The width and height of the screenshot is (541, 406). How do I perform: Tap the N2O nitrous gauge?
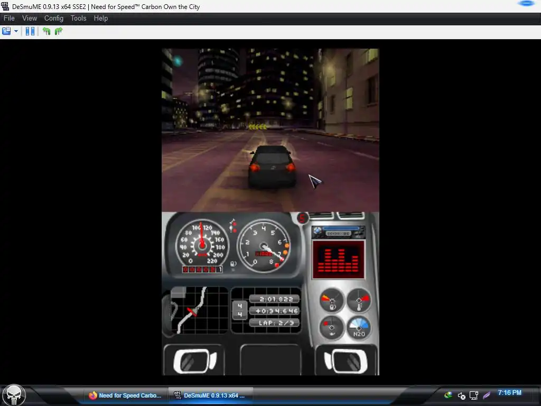coord(359,327)
